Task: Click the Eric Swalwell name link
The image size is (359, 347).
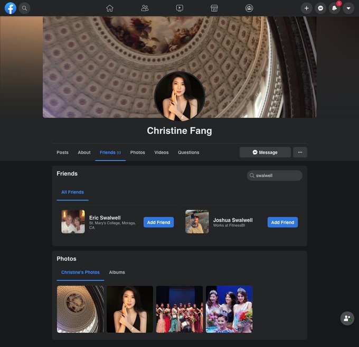Action: point(105,217)
